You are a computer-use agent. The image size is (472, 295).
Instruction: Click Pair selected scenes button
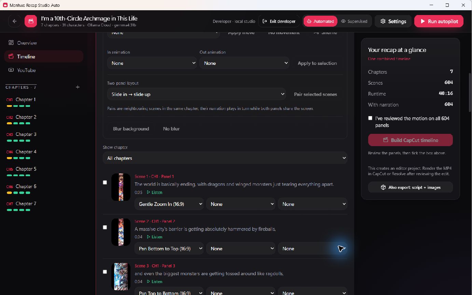[x=316, y=94]
